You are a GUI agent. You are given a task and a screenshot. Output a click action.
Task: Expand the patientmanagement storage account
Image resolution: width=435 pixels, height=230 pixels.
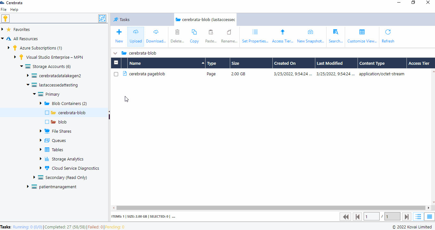(x=28, y=187)
